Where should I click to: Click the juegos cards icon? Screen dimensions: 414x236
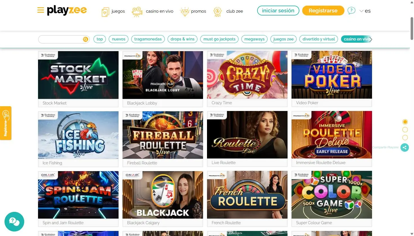pos(105,12)
